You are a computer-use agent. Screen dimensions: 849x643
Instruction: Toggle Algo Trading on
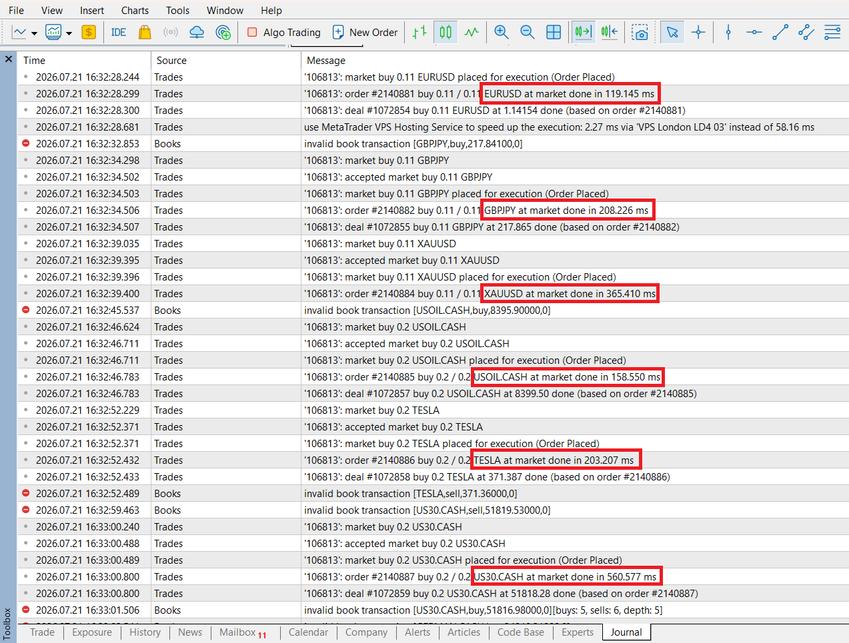284,32
